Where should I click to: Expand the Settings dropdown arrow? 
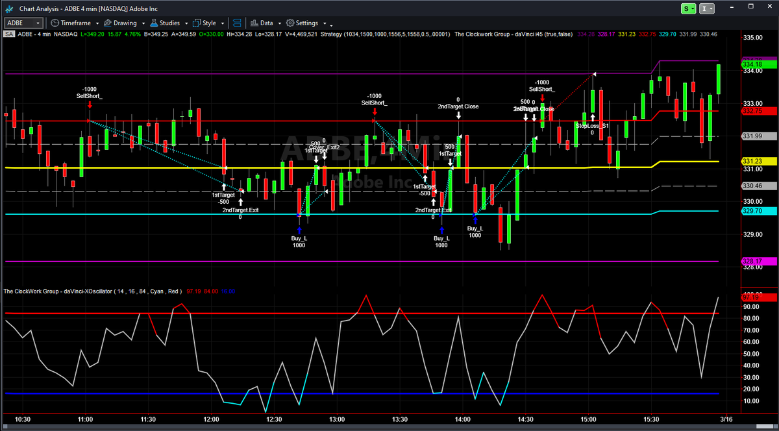tap(325, 23)
